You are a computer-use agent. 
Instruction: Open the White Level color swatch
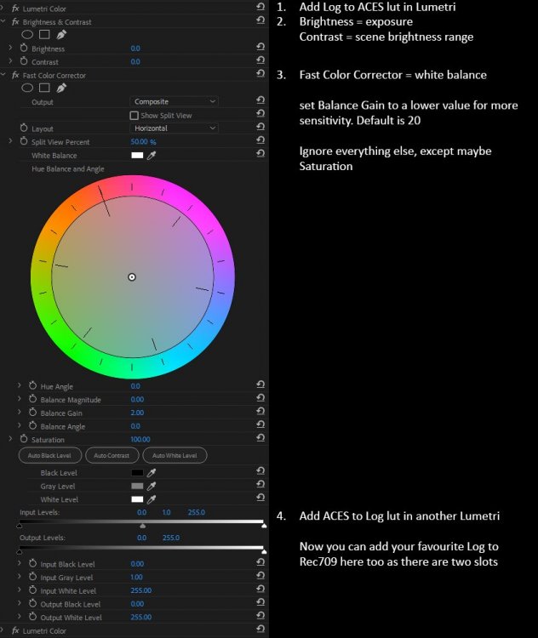pyautogui.click(x=137, y=499)
